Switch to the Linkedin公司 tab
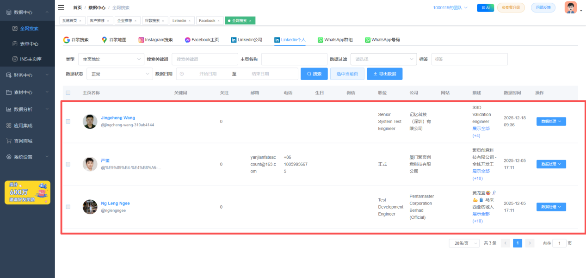The image size is (586, 278). 247,40
